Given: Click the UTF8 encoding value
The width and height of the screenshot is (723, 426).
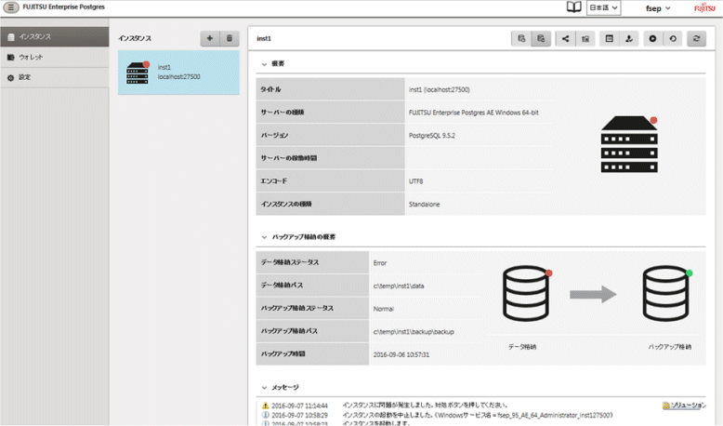Looking at the screenshot, I should click(x=415, y=181).
